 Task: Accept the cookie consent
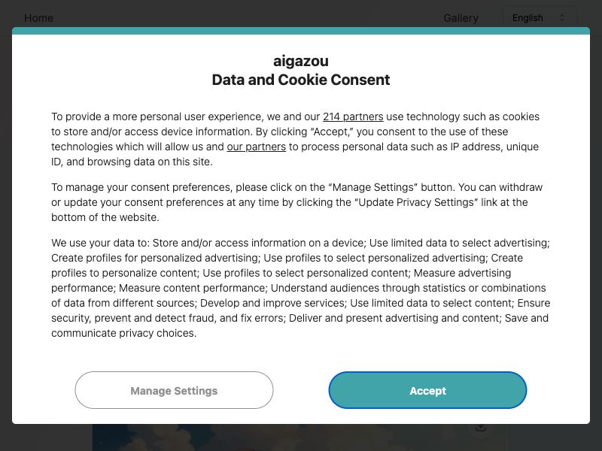coord(427,390)
